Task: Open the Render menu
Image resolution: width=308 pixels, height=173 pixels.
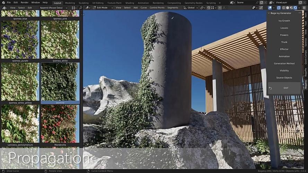Action: click(x=25, y=2)
